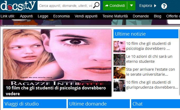
Task: Click the Condividi share button
Action: pyautogui.click(x=115, y=6)
